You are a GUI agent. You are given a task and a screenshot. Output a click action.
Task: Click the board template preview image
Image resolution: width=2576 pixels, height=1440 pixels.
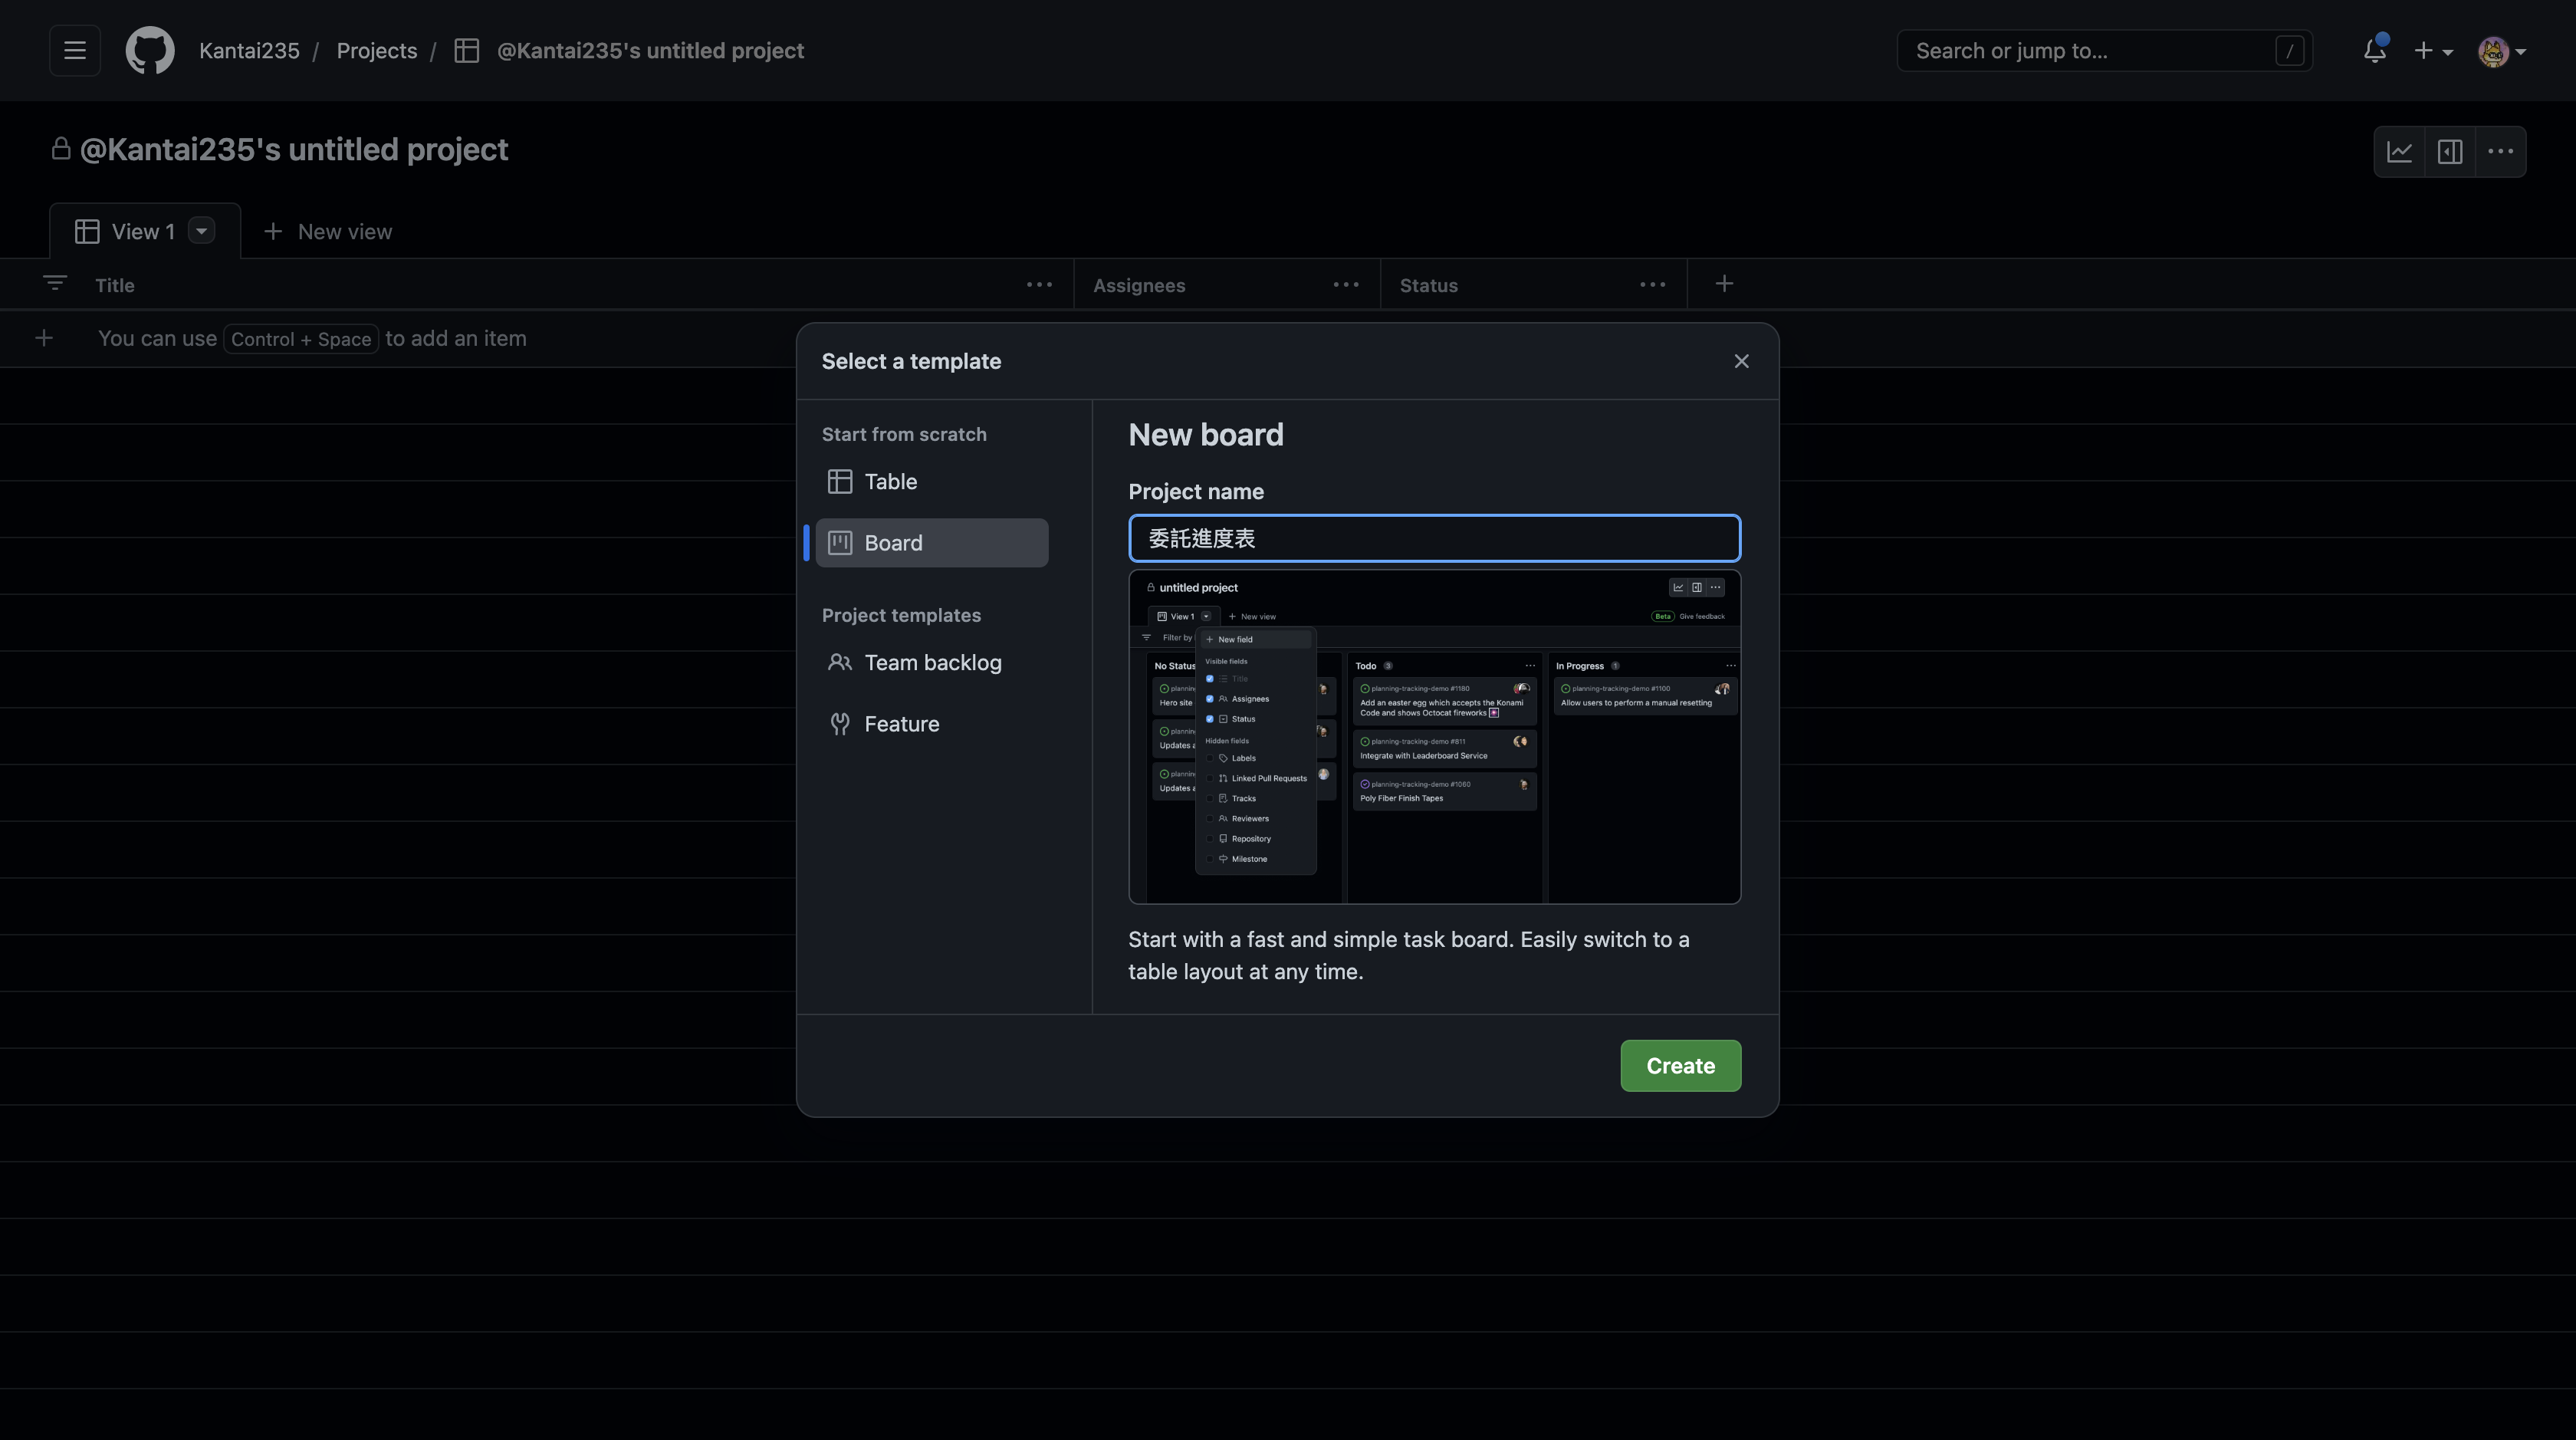pos(1434,737)
